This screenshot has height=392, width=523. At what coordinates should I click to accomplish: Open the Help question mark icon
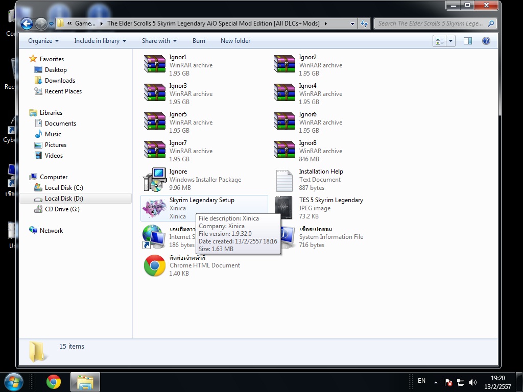point(486,41)
